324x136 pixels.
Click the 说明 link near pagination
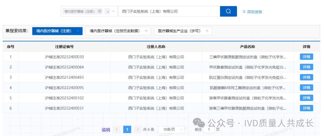tap(106, 130)
